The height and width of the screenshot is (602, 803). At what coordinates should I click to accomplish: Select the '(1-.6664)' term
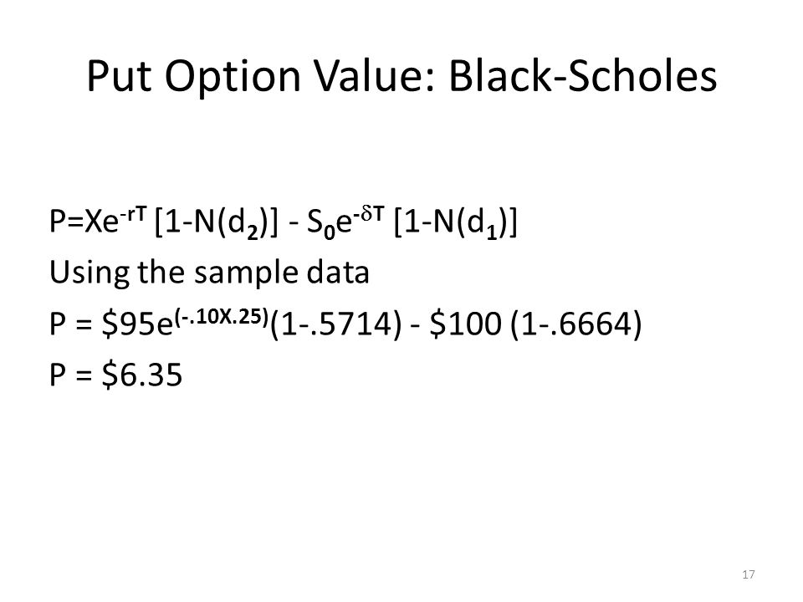(x=575, y=324)
